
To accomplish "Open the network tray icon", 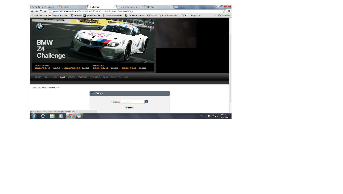I will tap(213, 116).
